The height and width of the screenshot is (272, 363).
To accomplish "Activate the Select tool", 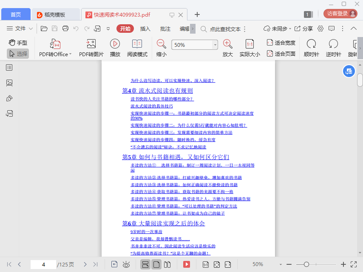I will 18,54.
